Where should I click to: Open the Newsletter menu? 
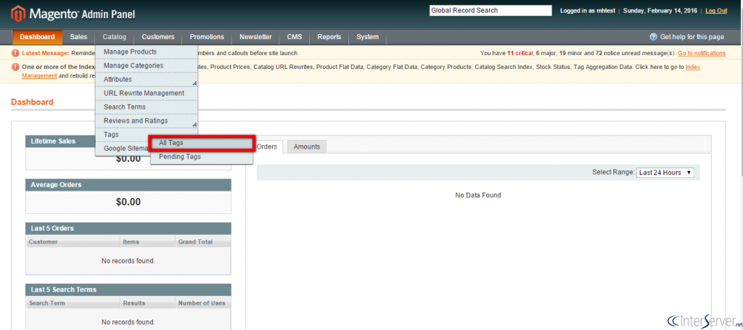pyautogui.click(x=255, y=37)
